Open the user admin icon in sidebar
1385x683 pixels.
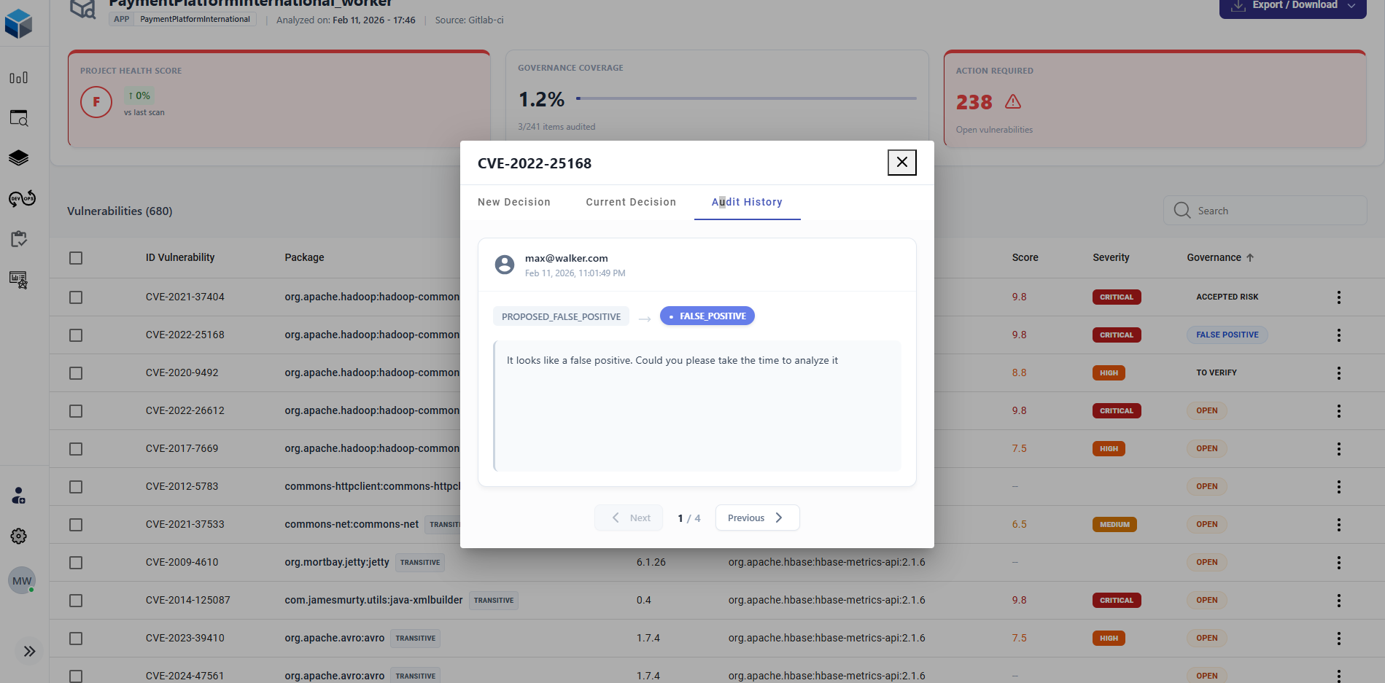(19, 496)
